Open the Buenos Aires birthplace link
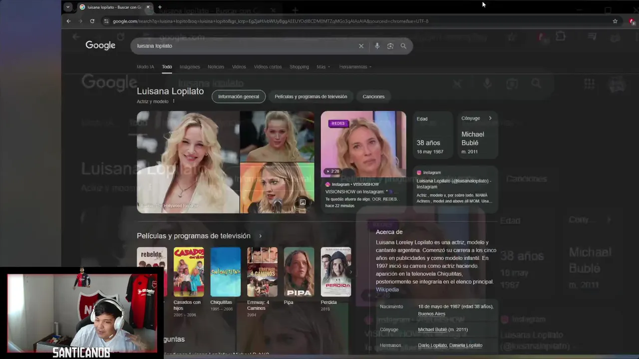This screenshot has width=639, height=359. 431,314
